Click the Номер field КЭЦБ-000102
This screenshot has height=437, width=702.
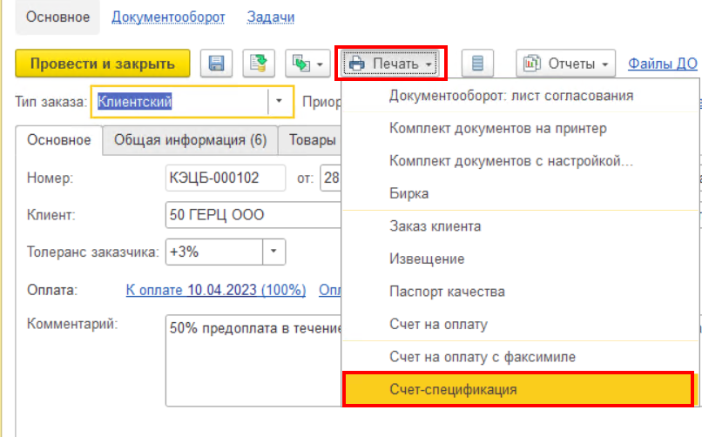(x=226, y=178)
